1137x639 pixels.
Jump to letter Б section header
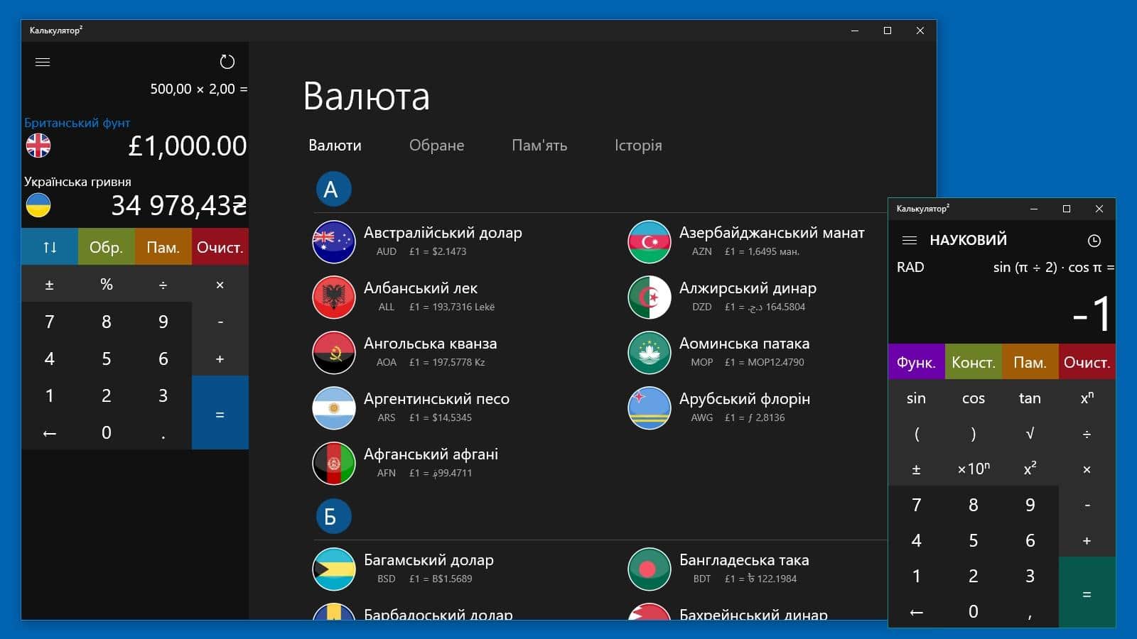click(333, 516)
